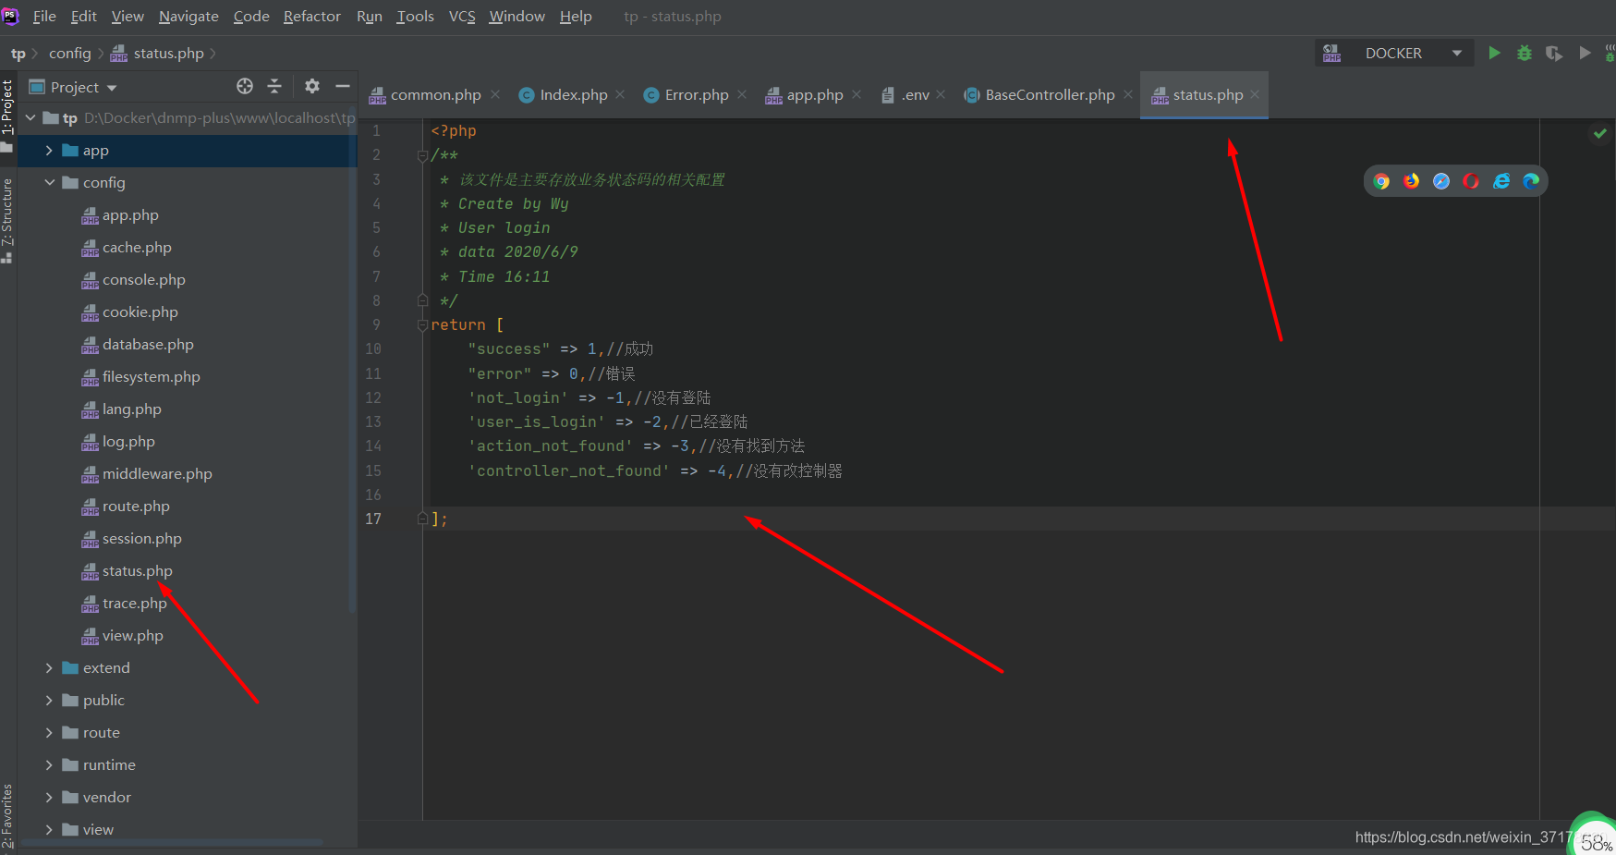
Task: Open the 2: Favorites tool window
Action: click(x=7, y=815)
